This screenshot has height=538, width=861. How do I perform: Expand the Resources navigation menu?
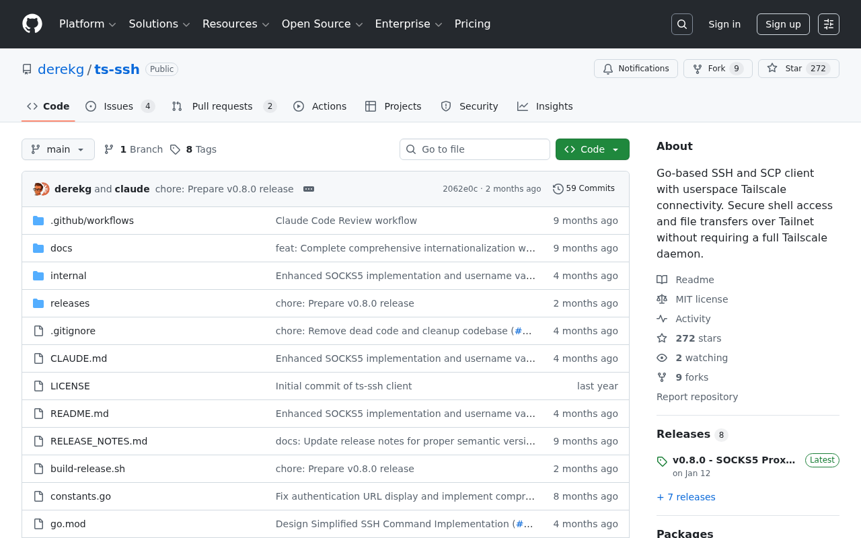pos(235,24)
